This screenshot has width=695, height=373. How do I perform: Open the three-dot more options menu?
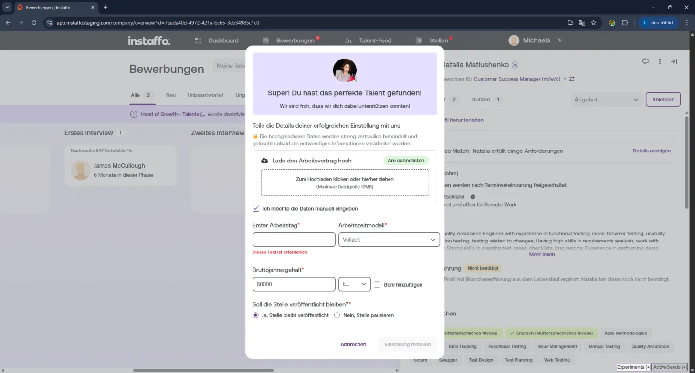click(x=660, y=61)
